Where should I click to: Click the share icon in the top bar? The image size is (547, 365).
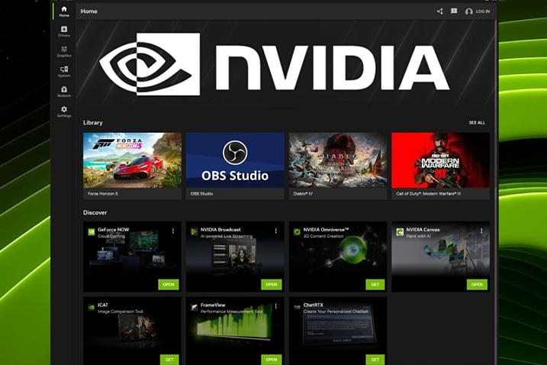click(439, 11)
